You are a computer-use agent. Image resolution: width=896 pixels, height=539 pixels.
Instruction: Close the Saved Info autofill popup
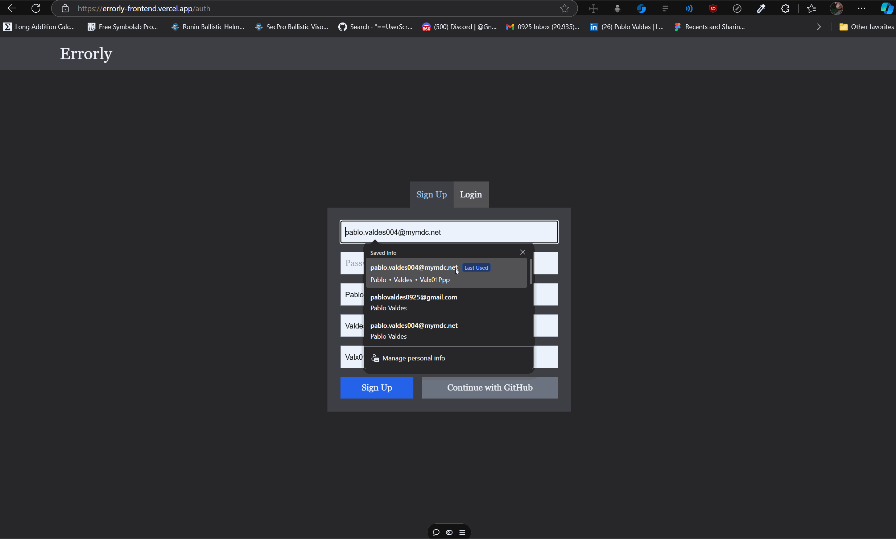click(523, 252)
